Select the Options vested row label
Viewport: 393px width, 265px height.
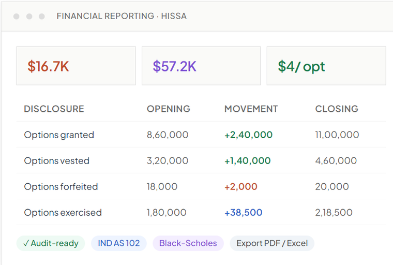pos(57,161)
